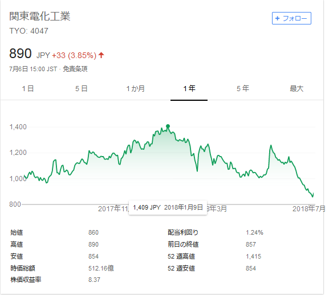Click the 800 y-axis label

[x=15, y=204]
